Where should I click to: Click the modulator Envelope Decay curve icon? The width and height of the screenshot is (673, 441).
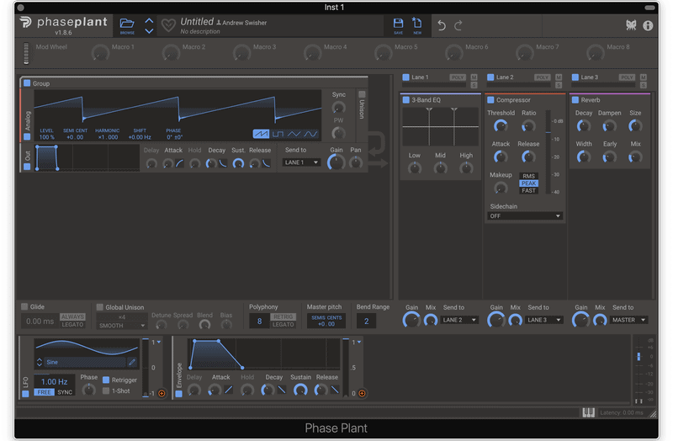click(282, 390)
